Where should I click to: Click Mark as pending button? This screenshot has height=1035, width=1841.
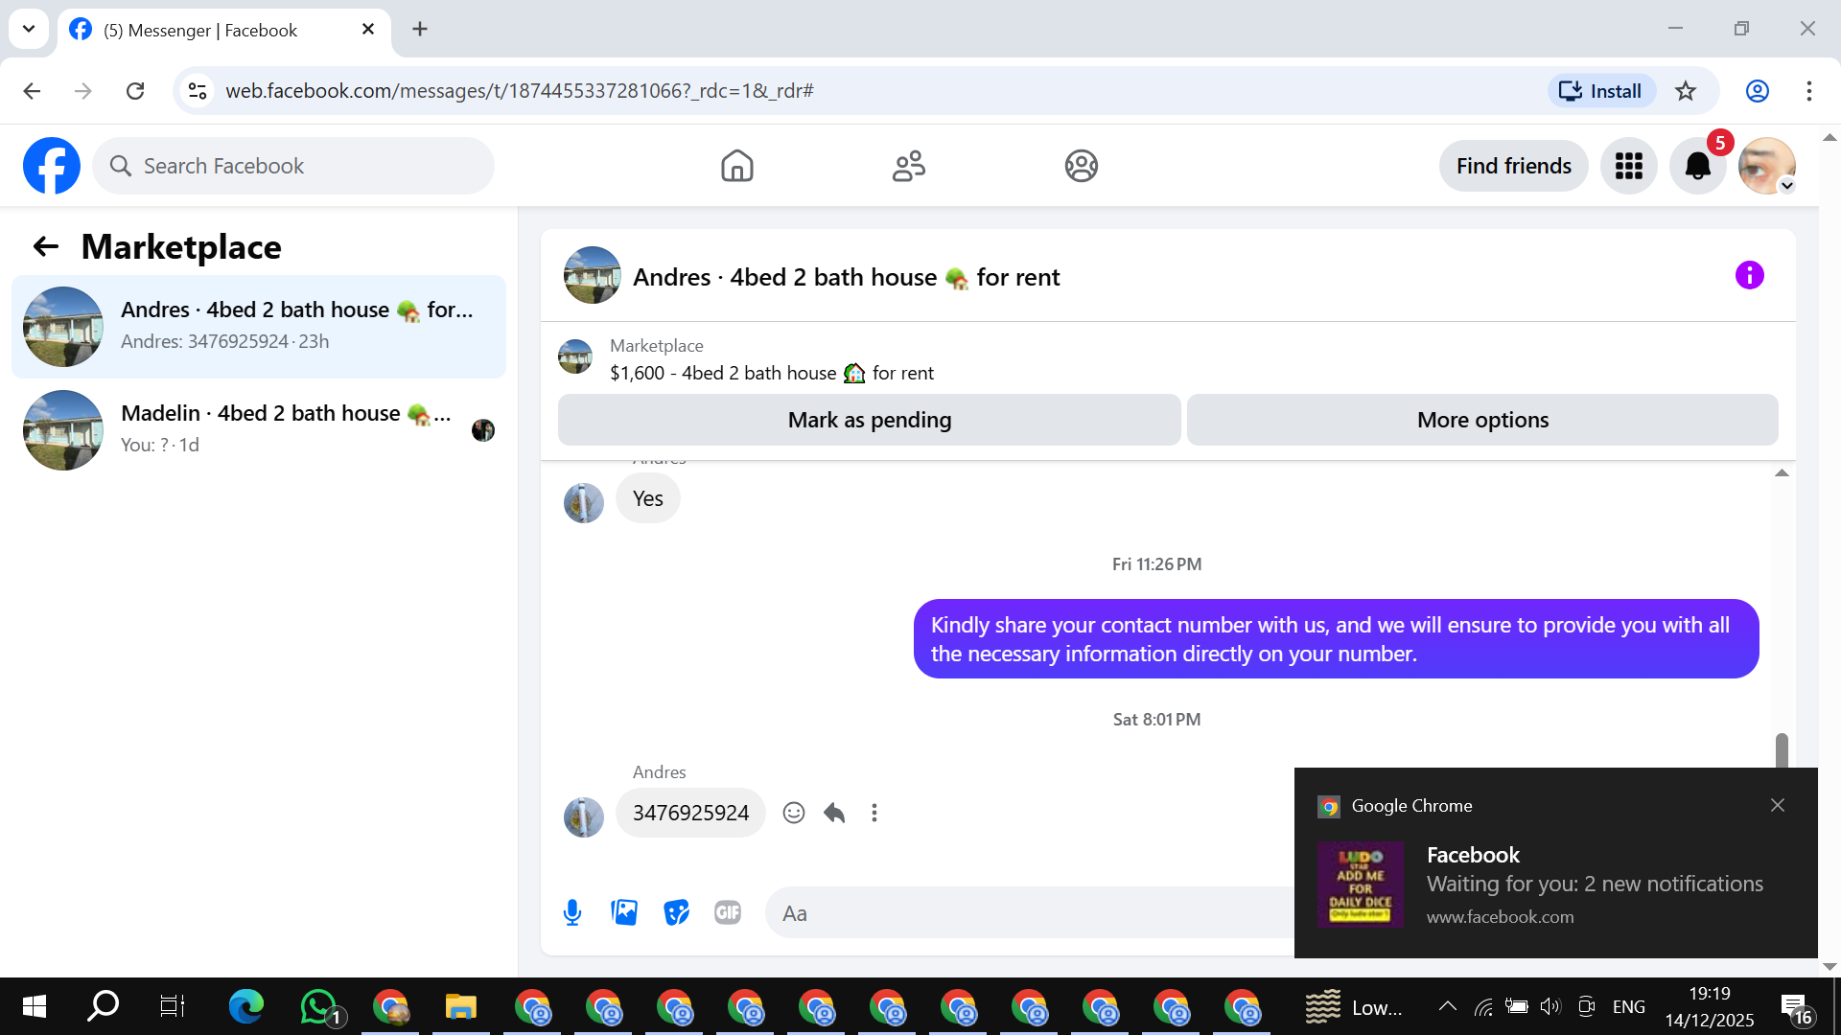(869, 420)
